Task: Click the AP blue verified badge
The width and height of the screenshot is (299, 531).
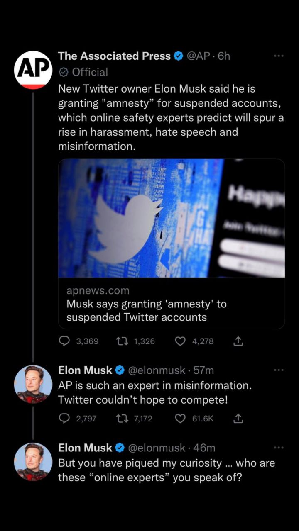Action: point(179,56)
